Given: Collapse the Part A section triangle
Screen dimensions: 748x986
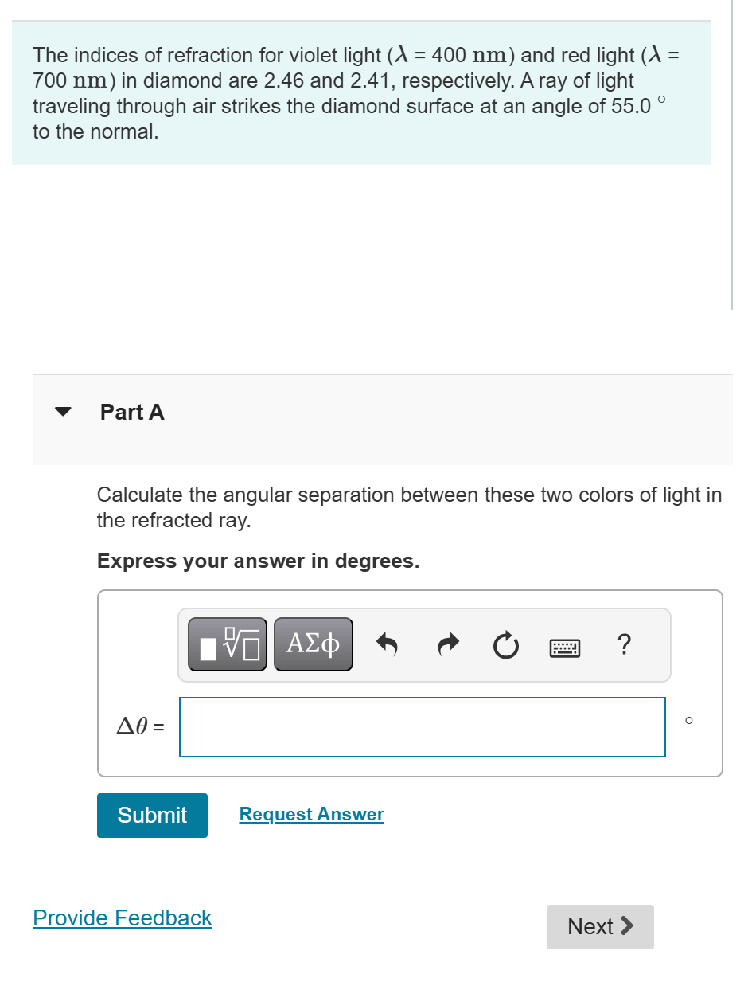Looking at the screenshot, I should (64, 412).
